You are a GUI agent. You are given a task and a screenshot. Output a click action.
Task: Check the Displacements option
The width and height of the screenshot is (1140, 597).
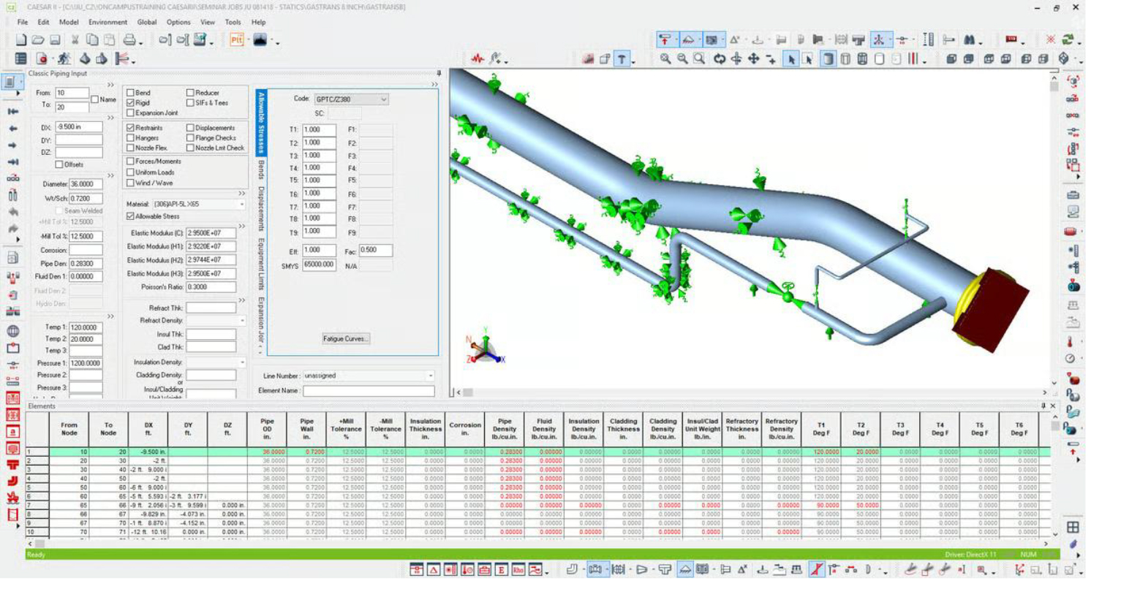tap(190, 128)
